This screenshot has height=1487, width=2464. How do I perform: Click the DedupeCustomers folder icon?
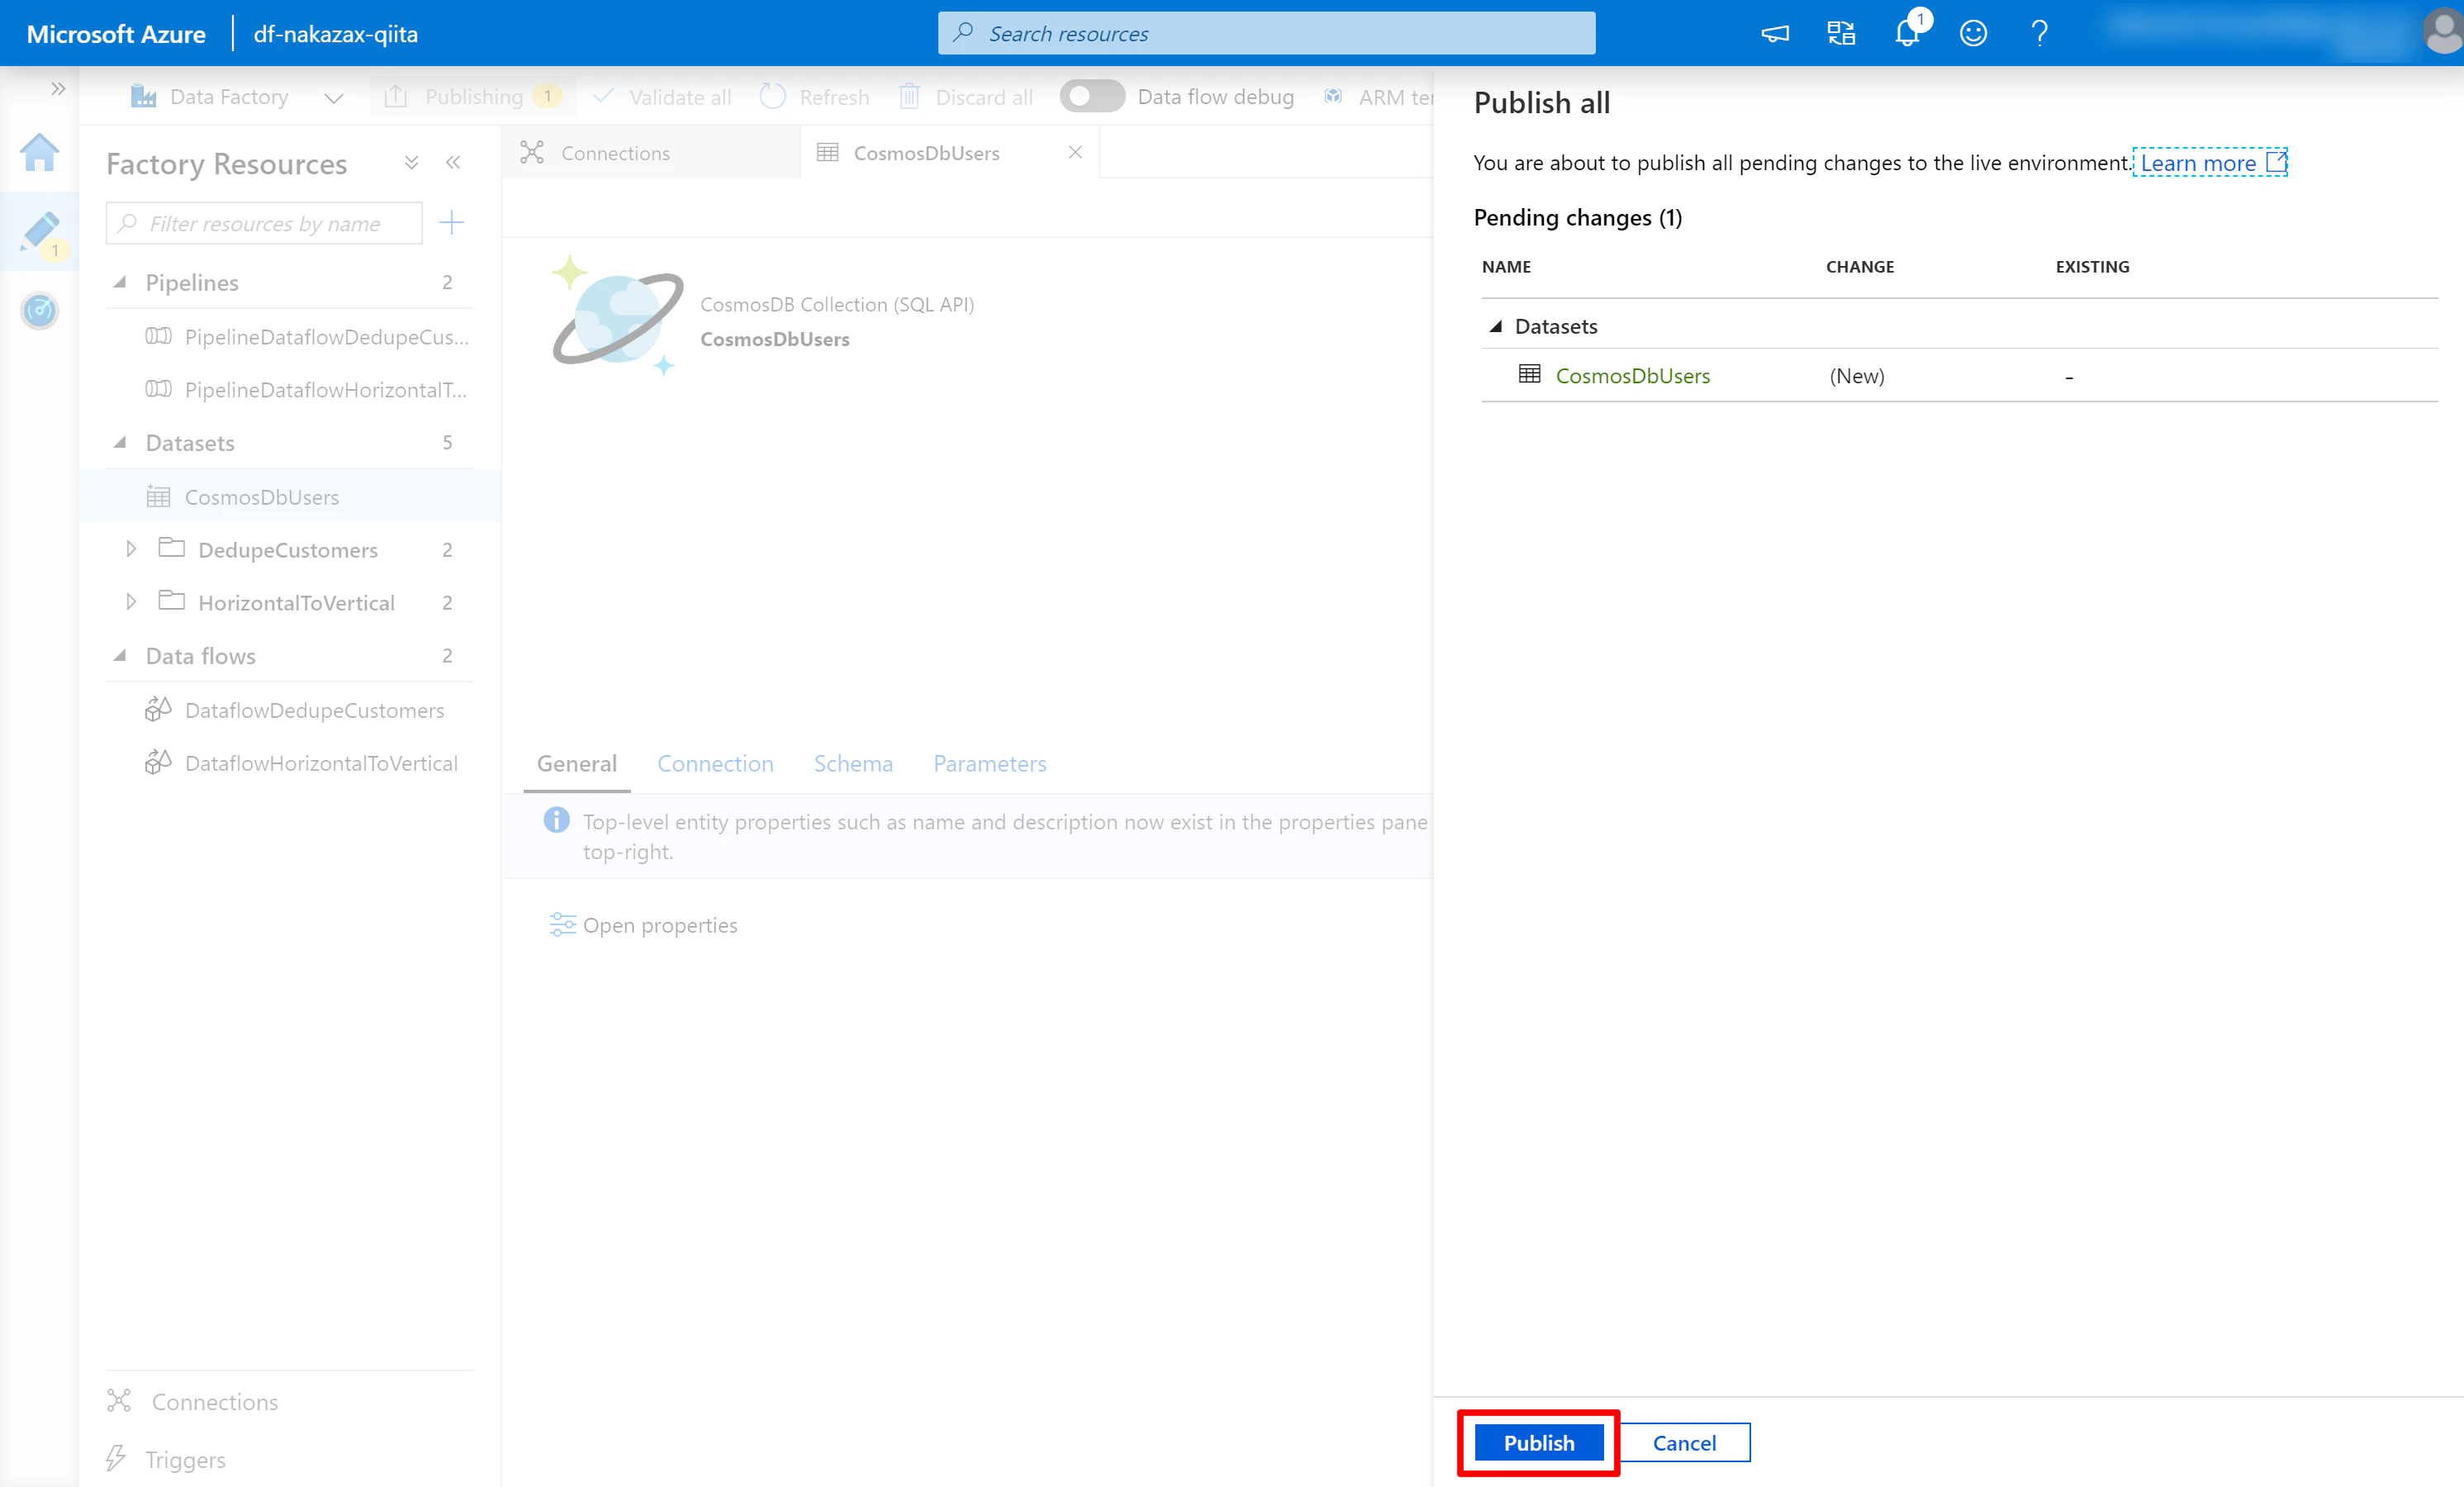point(172,548)
